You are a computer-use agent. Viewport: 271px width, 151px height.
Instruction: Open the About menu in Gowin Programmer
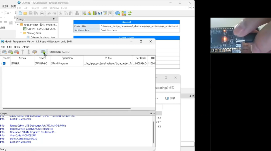coord(26,47)
